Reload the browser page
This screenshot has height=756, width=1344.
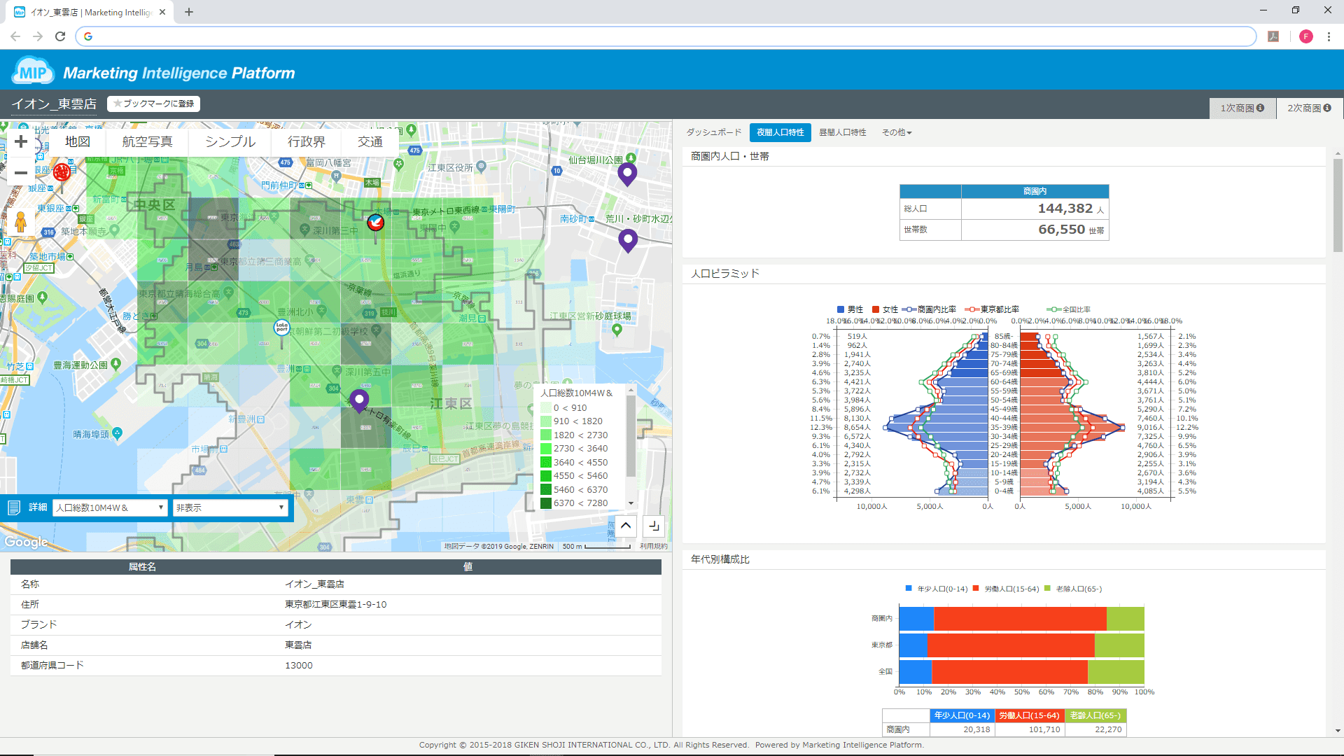(x=60, y=36)
